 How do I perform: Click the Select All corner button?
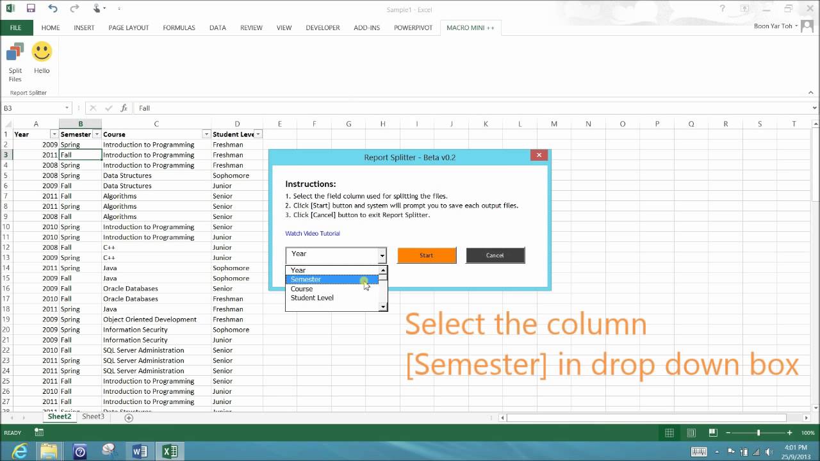tap(6, 124)
